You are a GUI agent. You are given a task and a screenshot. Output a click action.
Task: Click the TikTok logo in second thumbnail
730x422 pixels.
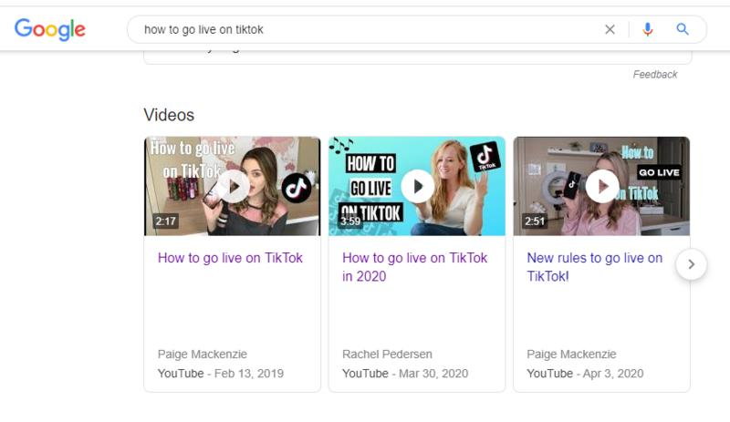[x=485, y=157]
